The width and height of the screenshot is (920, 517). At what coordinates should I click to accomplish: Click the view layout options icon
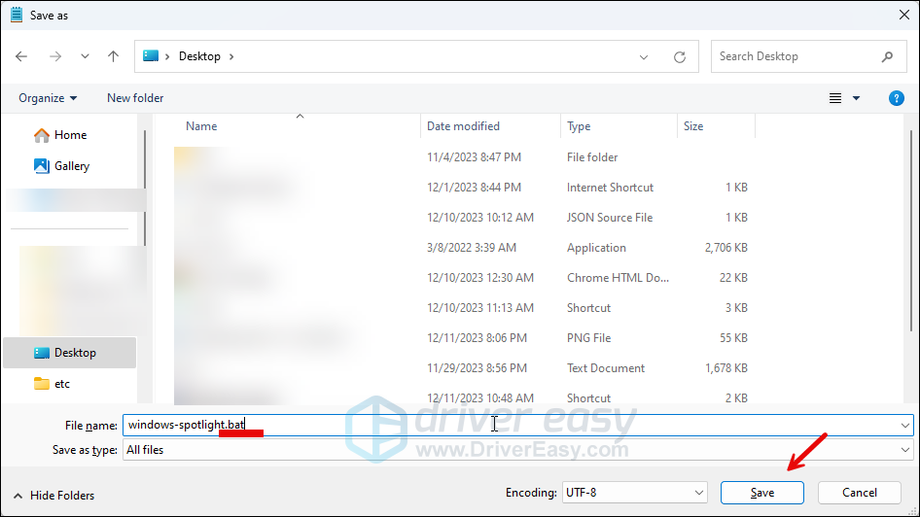point(835,98)
